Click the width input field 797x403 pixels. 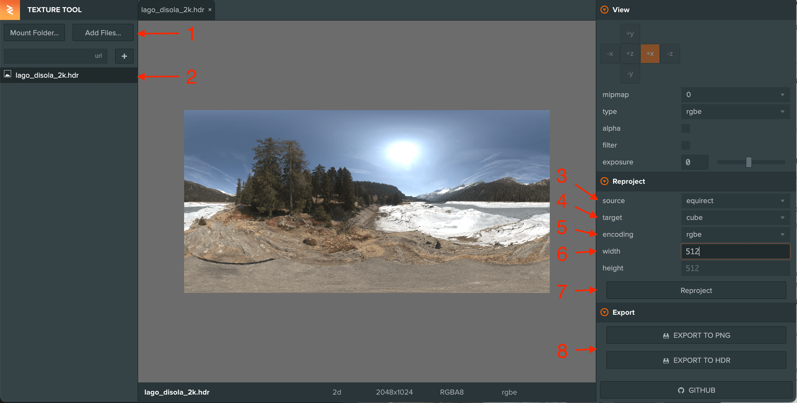[735, 251]
